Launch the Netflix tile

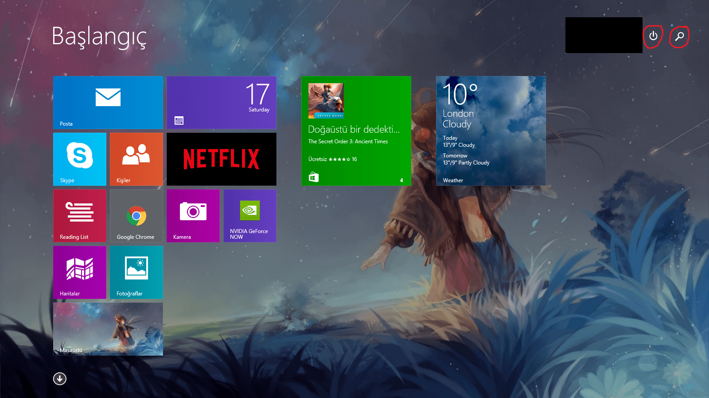point(222,159)
